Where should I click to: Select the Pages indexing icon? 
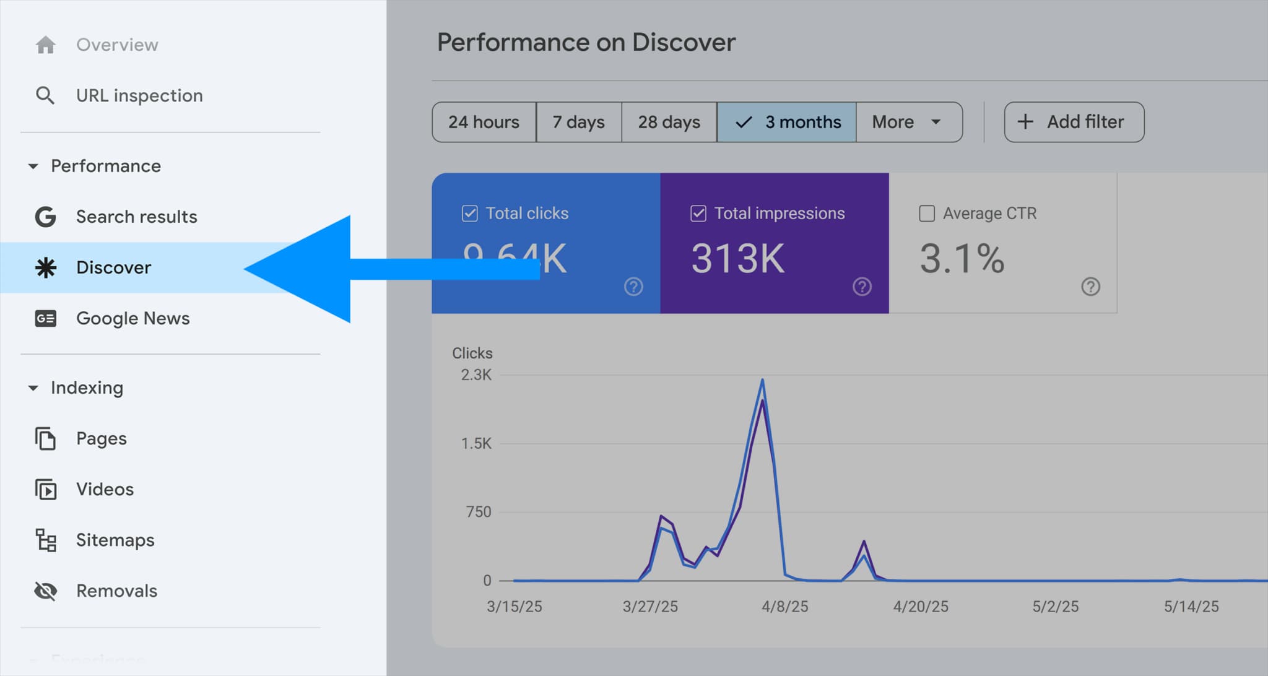coord(44,438)
